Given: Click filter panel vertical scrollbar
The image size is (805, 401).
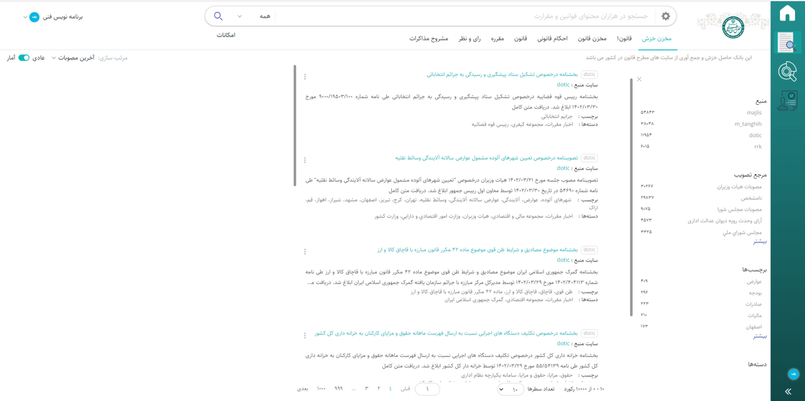Looking at the screenshot, I should (631, 197).
